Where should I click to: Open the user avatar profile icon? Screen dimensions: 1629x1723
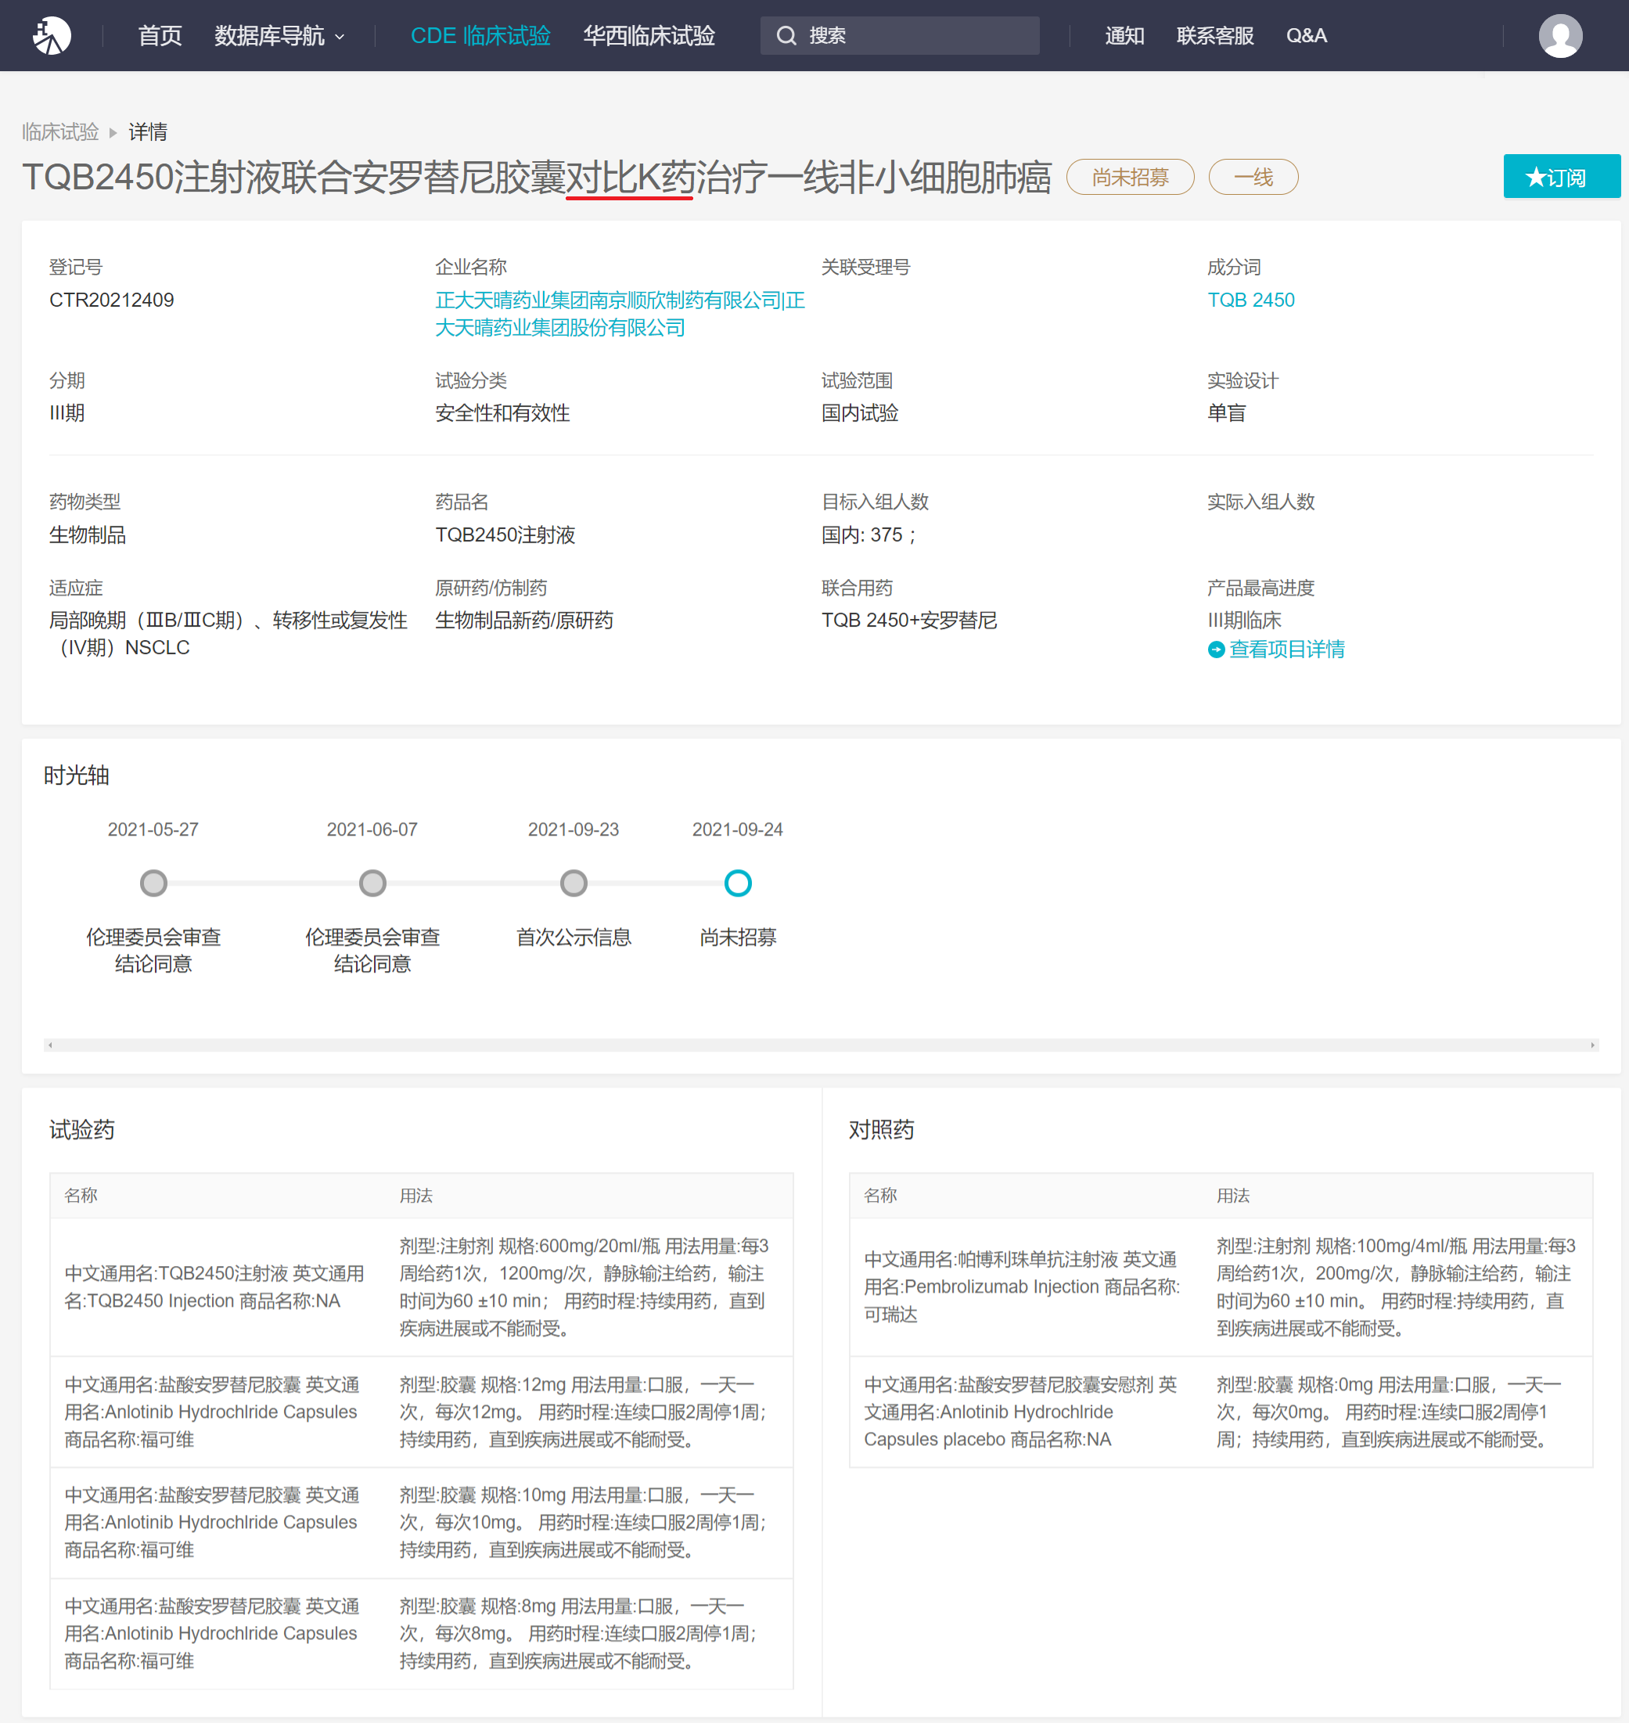[1559, 36]
